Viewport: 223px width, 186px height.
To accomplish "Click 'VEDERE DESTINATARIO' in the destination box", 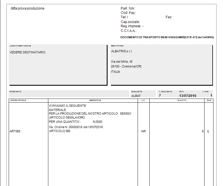I will (27, 52).
